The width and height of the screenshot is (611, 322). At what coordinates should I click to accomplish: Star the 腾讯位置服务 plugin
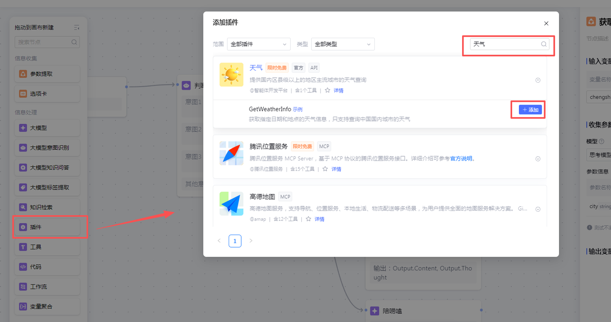pyautogui.click(x=325, y=169)
